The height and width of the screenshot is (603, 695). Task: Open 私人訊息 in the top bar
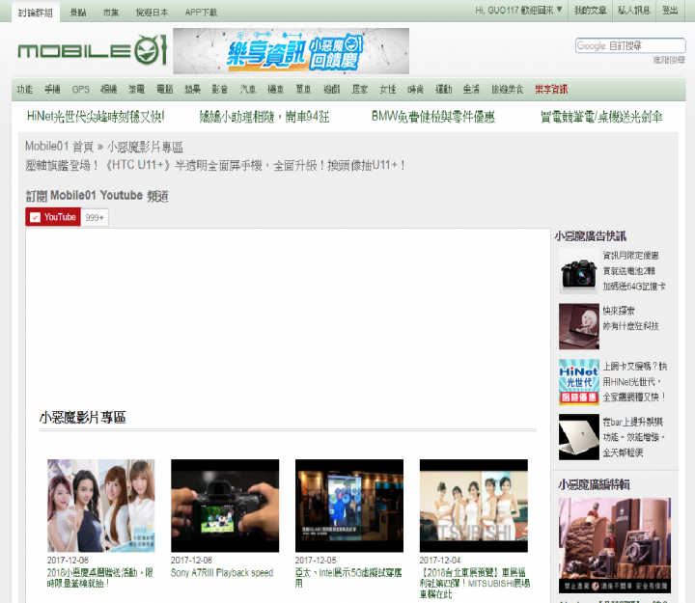pyautogui.click(x=634, y=11)
